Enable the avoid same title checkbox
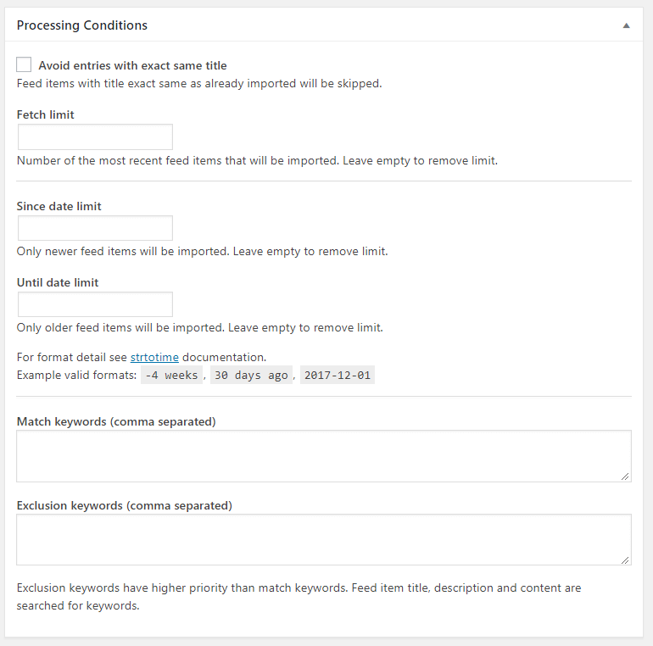 (x=25, y=65)
